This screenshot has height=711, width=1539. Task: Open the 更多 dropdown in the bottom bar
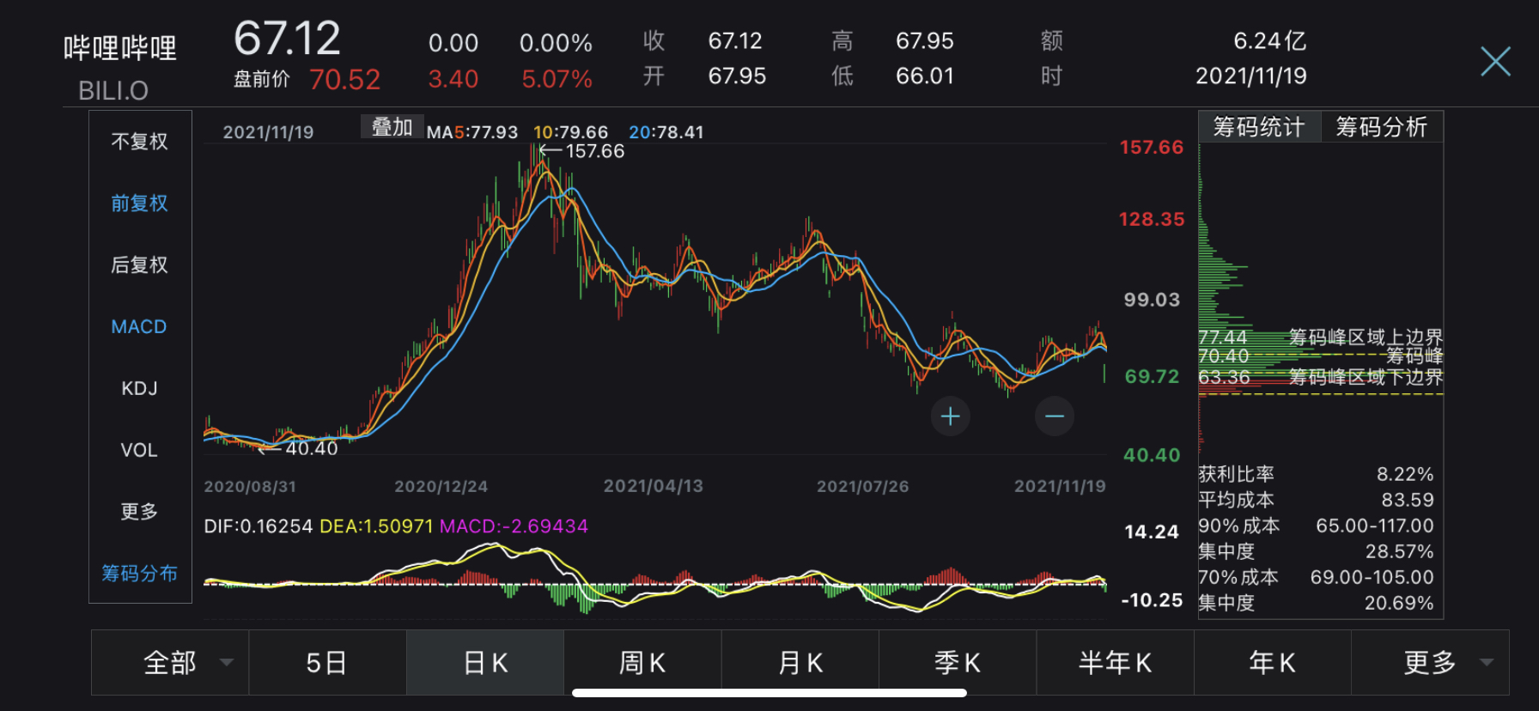point(1430,663)
